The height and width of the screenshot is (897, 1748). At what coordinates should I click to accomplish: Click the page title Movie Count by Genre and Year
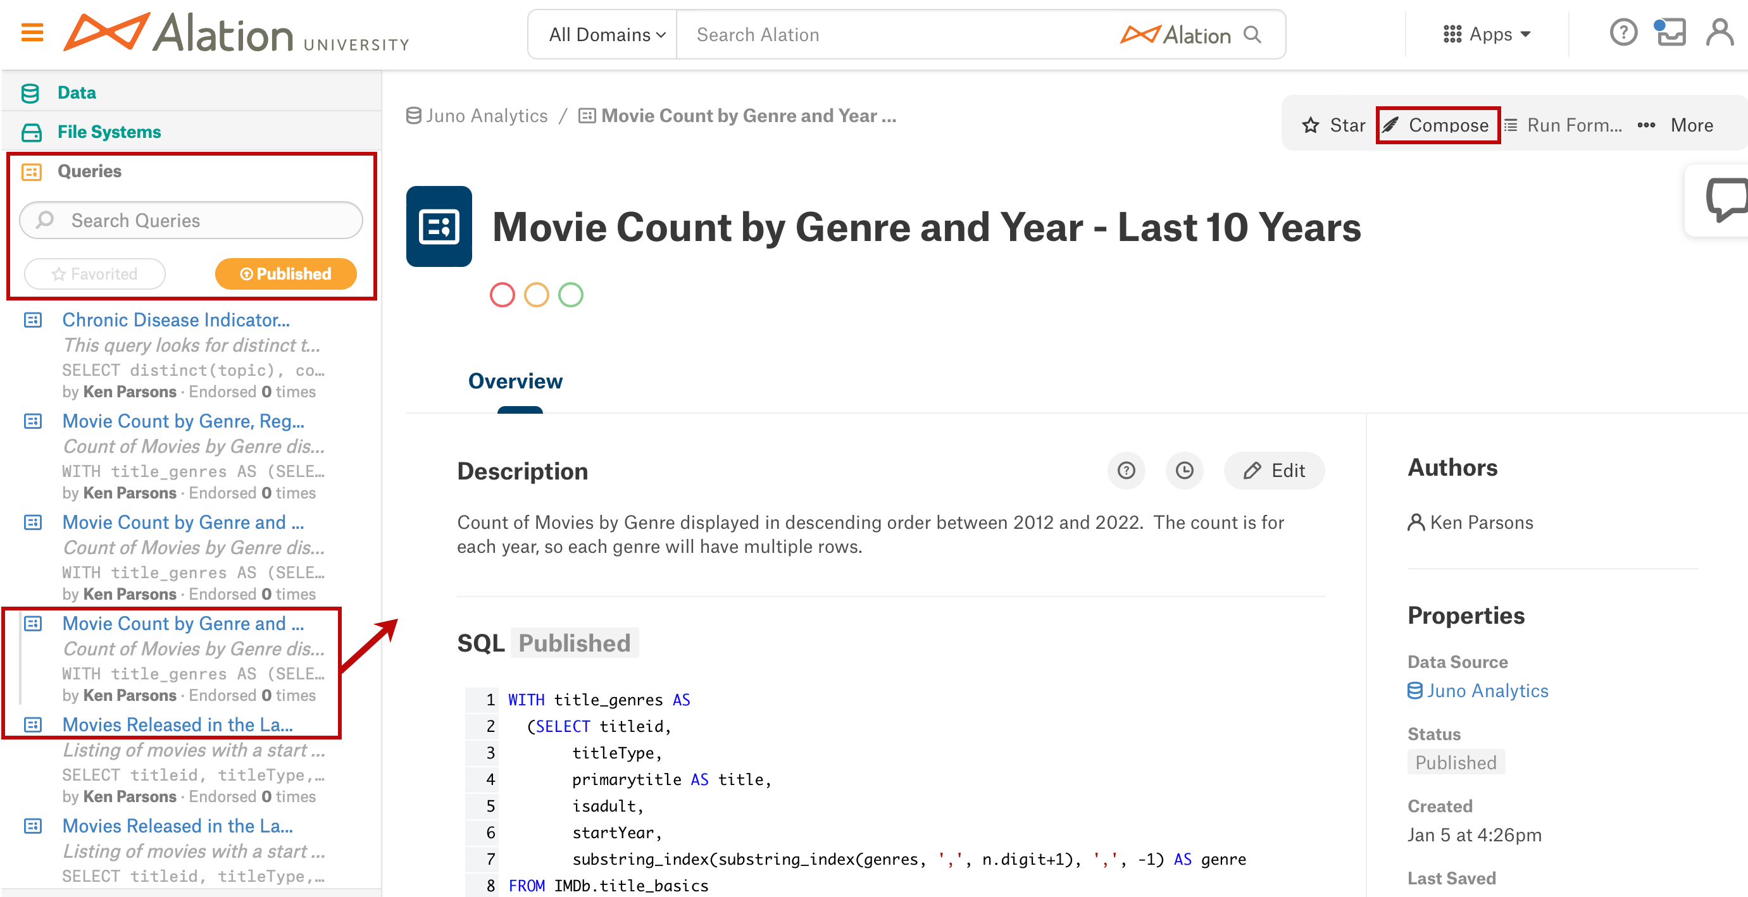(927, 226)
